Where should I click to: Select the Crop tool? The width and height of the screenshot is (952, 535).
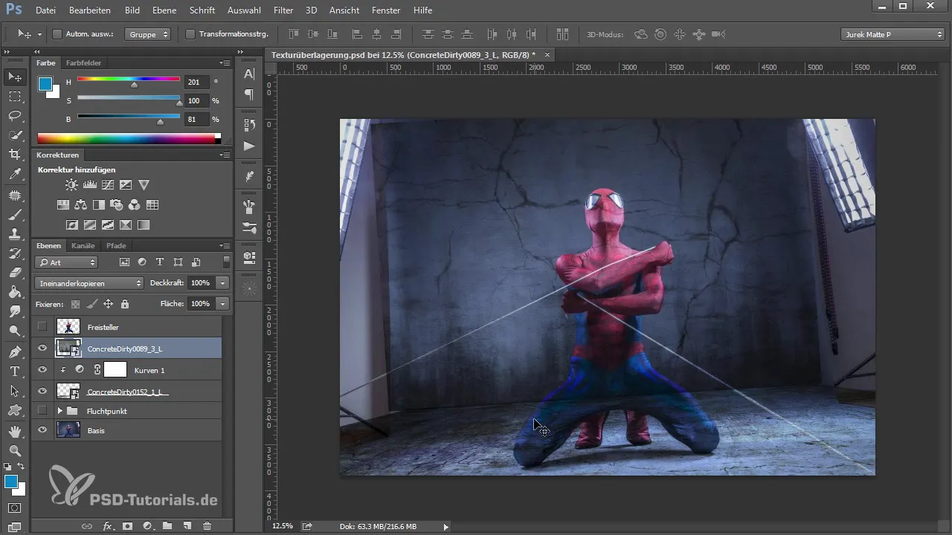[x=15, y=155]
